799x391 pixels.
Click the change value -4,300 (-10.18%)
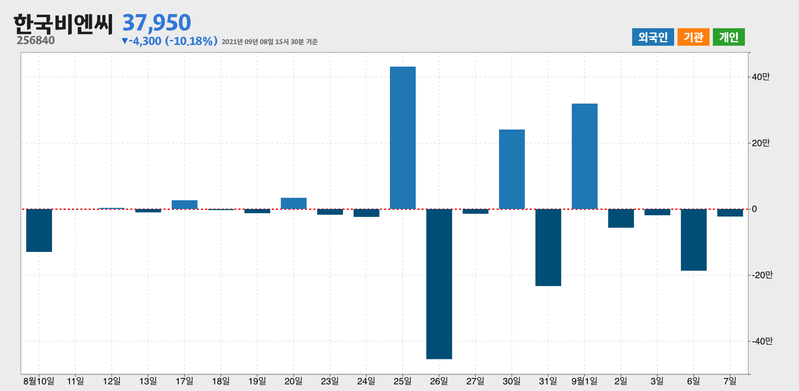(x=169, y=41)
